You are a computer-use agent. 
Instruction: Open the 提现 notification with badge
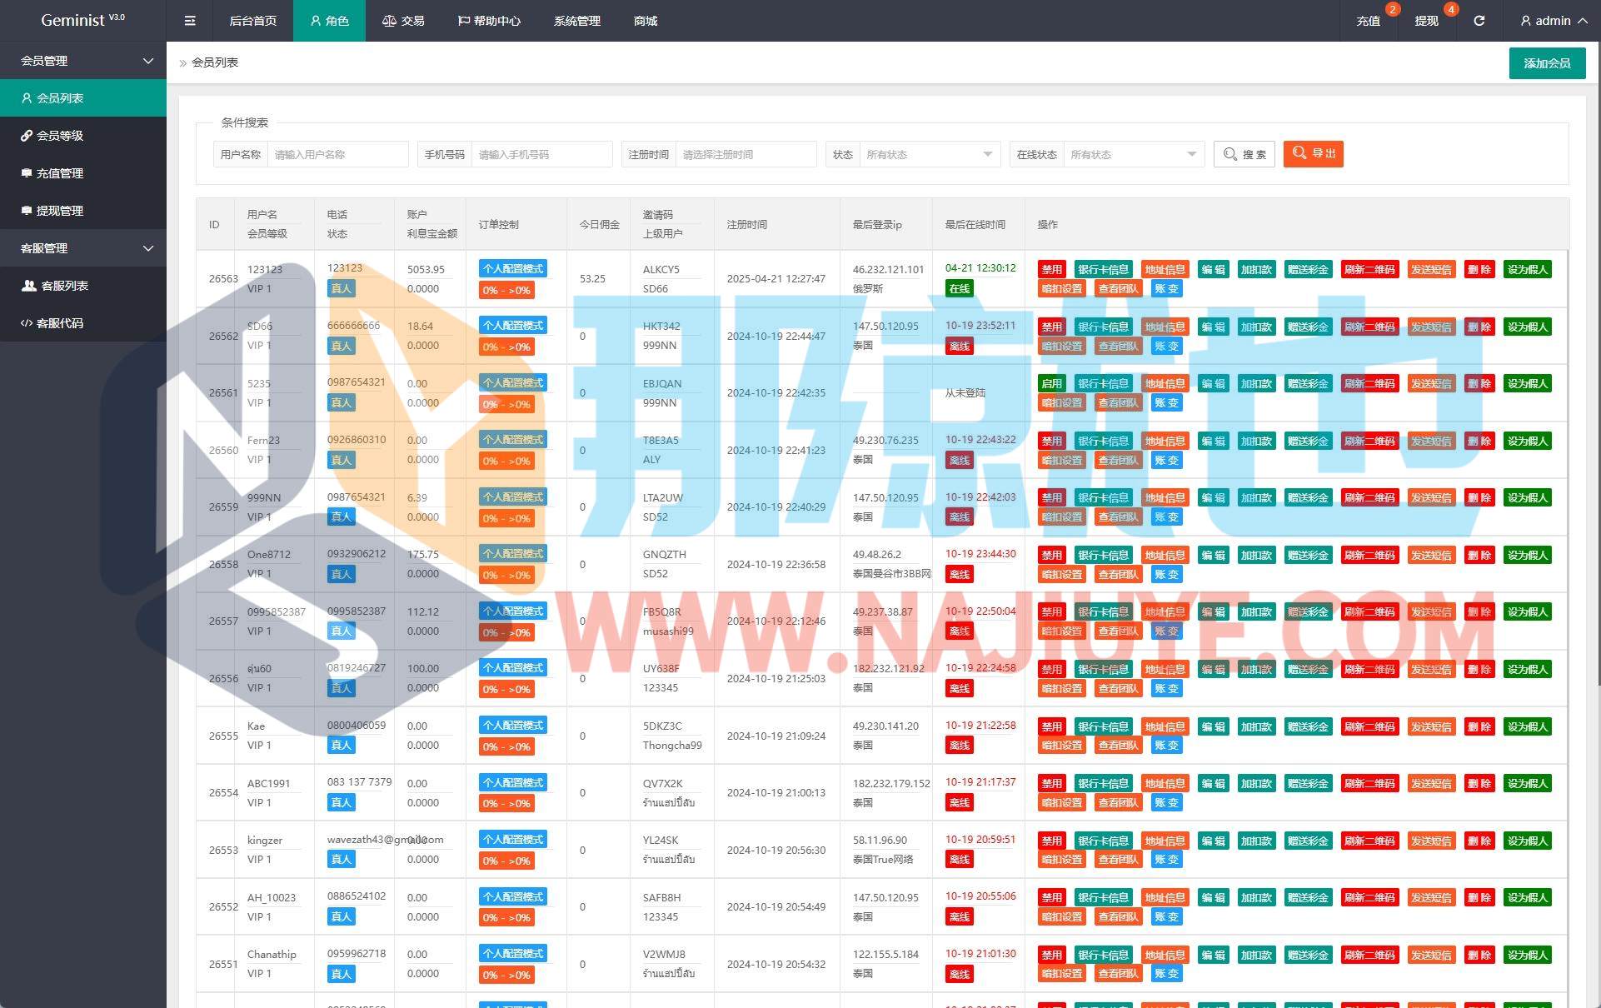[x=1426, y=21]
